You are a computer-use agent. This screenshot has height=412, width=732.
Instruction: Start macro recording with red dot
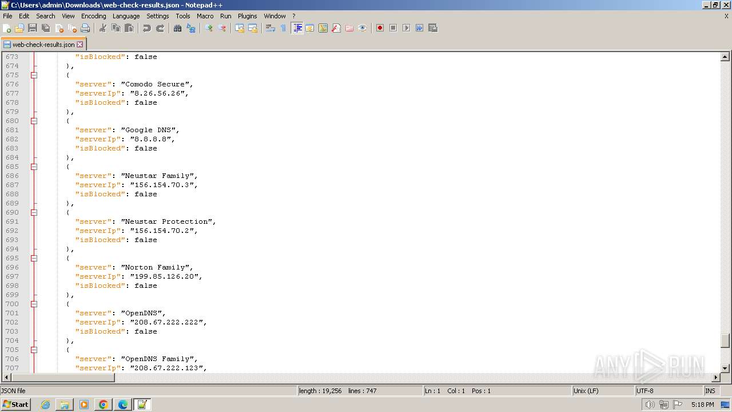coord(380,28)
